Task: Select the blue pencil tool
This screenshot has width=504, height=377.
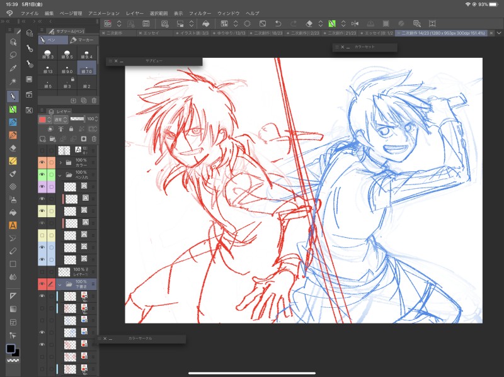Action: (x=13, y=122)
